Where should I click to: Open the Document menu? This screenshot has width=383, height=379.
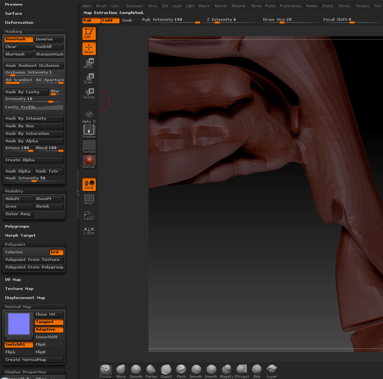pyautogui.click(x=134, y=6)
